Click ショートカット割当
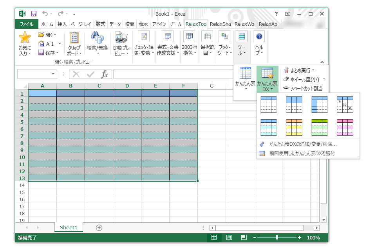 tap(303, 88)
